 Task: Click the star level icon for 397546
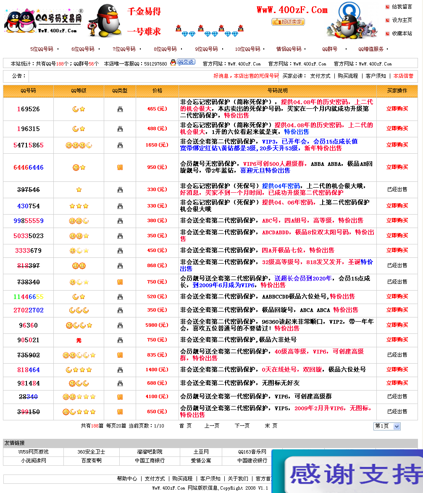tap(79, 189)
